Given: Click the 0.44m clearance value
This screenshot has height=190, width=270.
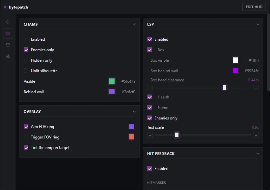Looking at the screenshot, I should 253,80.
